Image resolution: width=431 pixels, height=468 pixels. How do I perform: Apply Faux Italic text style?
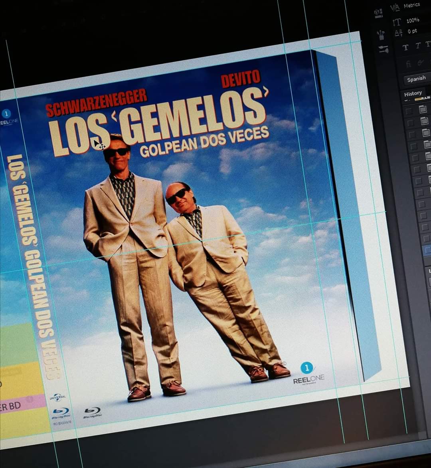point(418,45)
